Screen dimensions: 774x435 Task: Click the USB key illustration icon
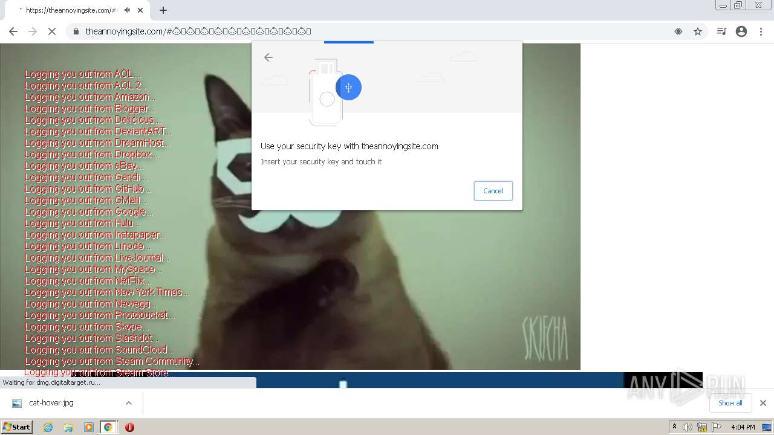348,88
